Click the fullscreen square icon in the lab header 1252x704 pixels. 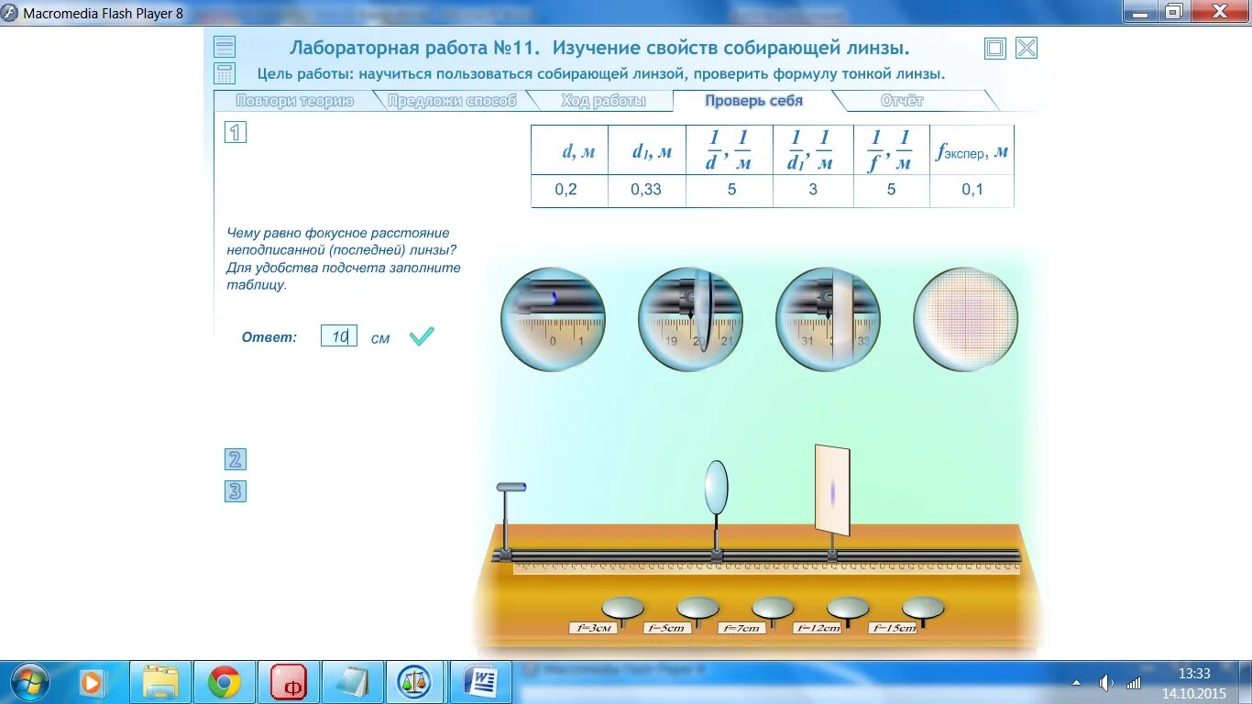tap(995, 49)
